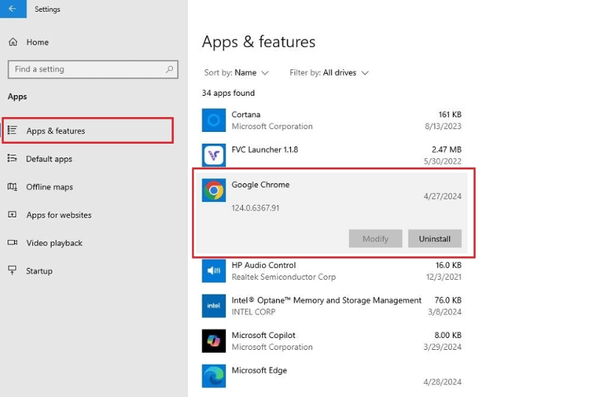Open Default apps settings

coord(49,159)
